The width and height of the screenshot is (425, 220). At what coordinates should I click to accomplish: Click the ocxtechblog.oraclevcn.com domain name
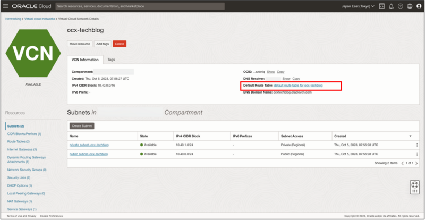(x=293, y=92)
